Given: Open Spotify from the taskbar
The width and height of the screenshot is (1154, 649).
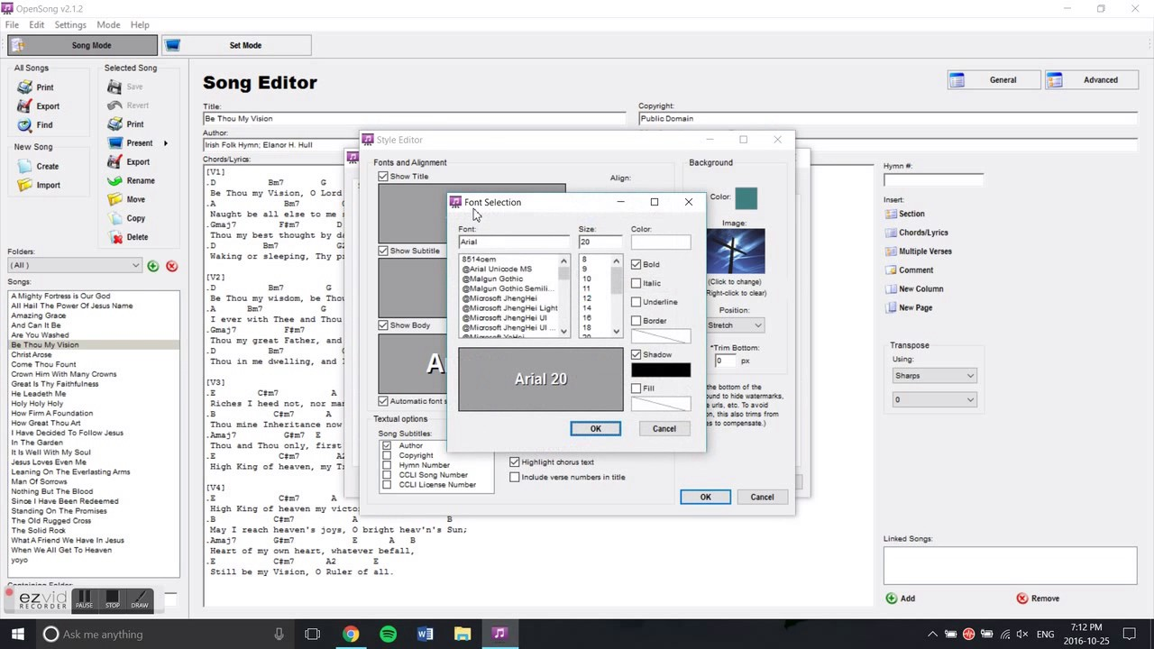Looking at the screenshot, I should (x=388, y=634).
